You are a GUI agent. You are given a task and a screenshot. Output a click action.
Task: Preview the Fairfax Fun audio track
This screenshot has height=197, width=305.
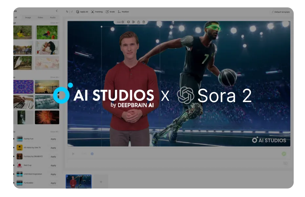click(x=14, y=139)
